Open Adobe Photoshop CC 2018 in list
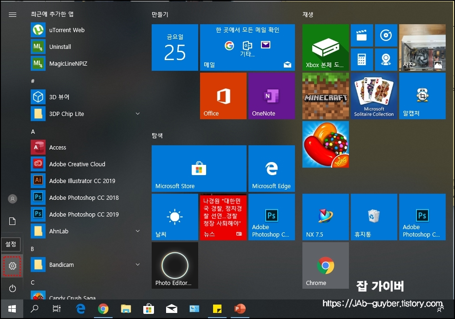The width and height of the screenshot is (455, 319). click(86, 197)
